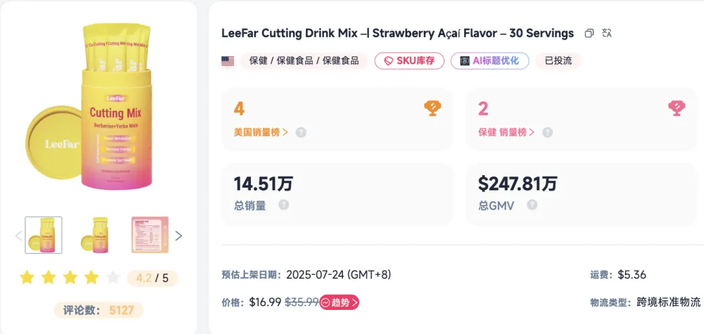Click the AI标题优化 button
Screen dimensions: 704x334
[x=490, y=61]
